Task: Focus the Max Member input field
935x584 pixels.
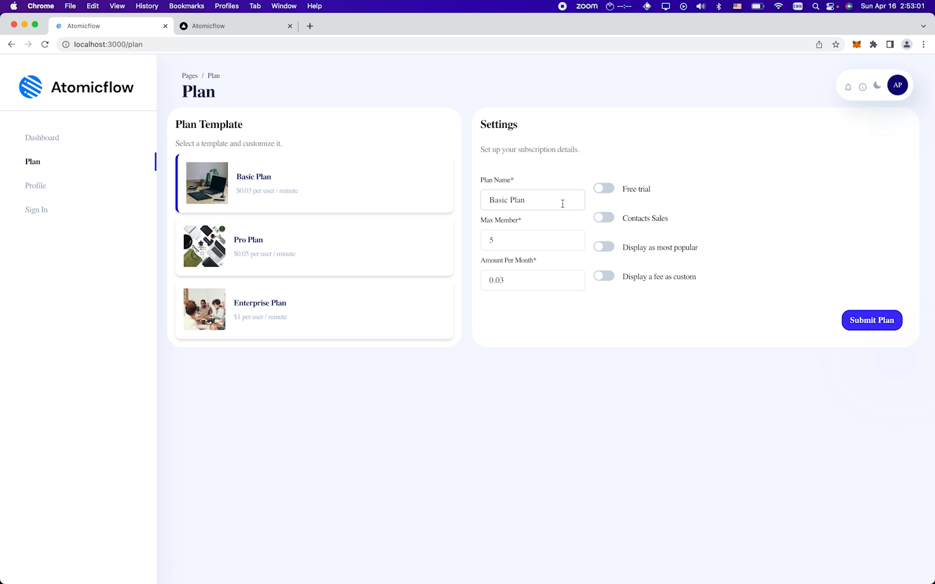Action: tap(532, 240)
